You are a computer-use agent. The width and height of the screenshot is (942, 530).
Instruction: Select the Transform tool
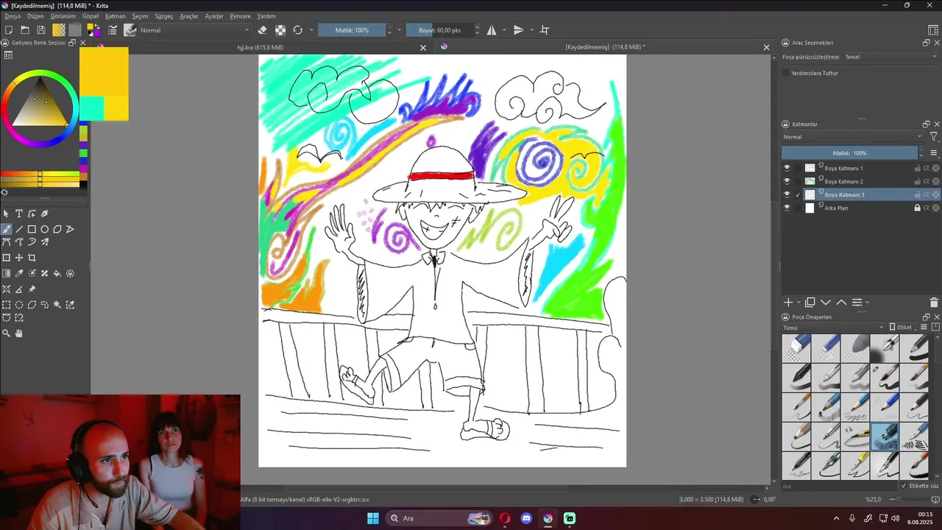pos(7,258)
